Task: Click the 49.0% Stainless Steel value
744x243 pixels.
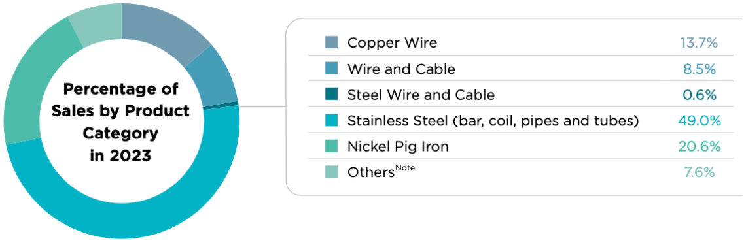Action: coord(698,121)
